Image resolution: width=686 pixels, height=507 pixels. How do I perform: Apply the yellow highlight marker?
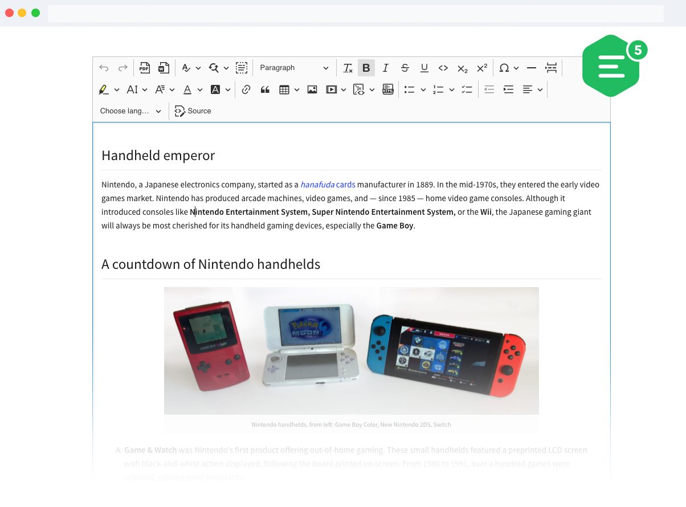(x=103, y=89)
